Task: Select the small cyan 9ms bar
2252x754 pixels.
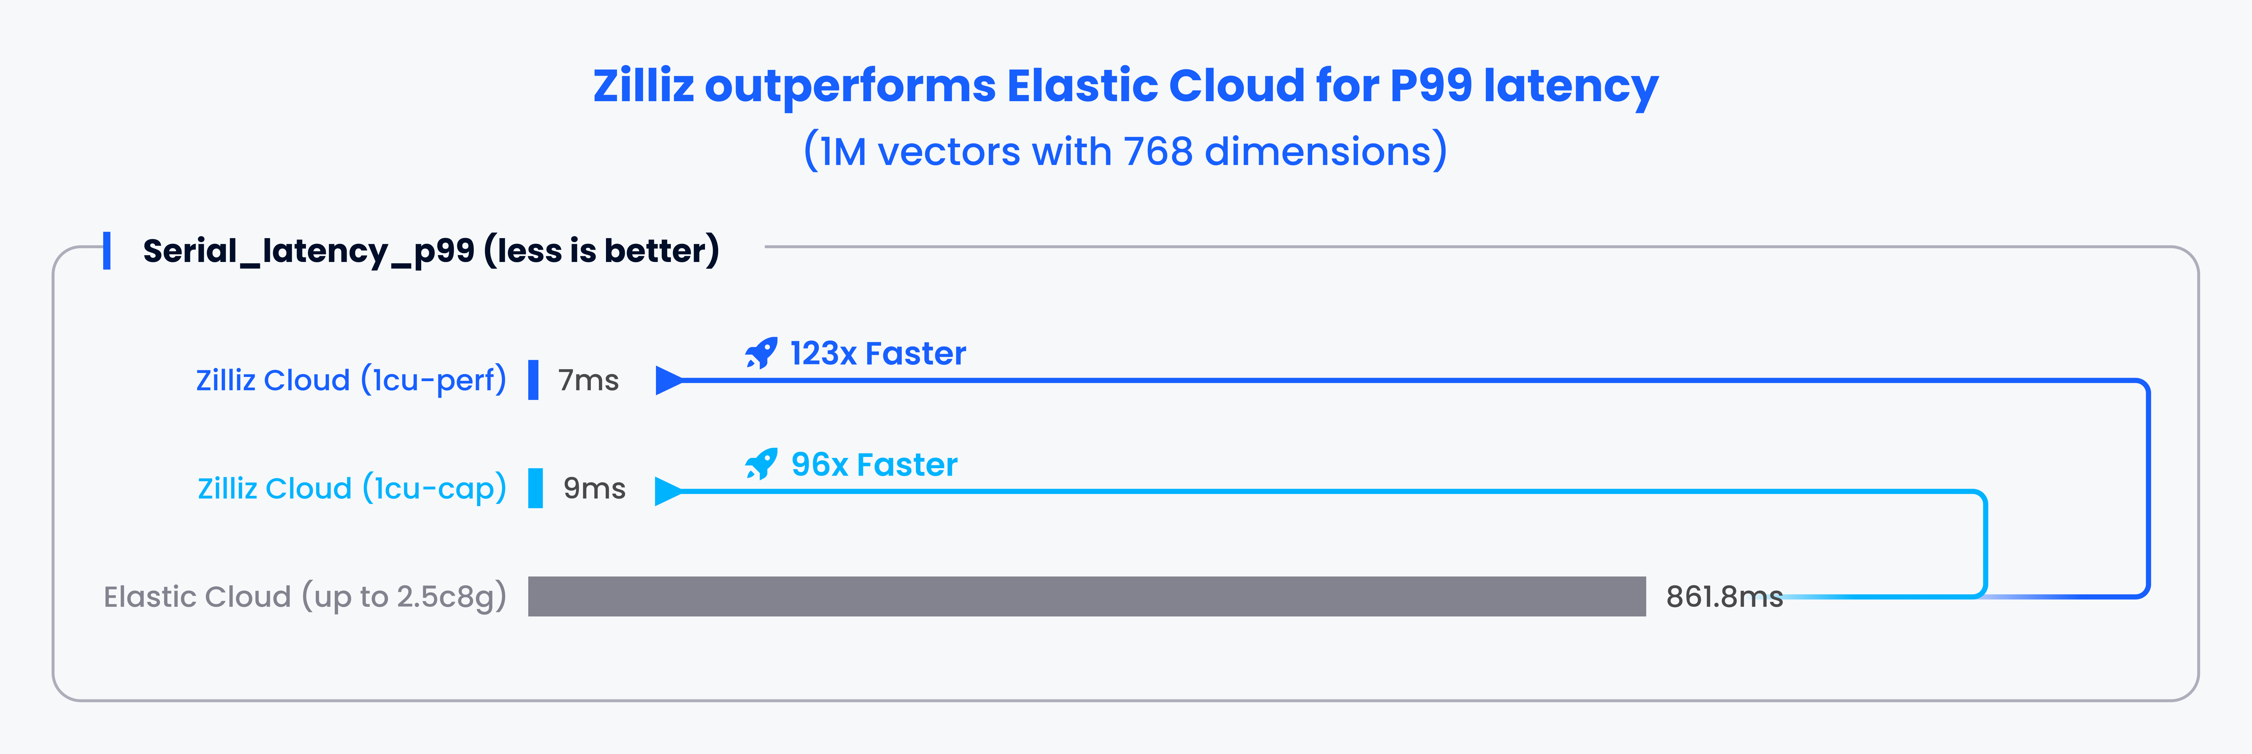Action: pyautogui.click(x=535, y=488)
